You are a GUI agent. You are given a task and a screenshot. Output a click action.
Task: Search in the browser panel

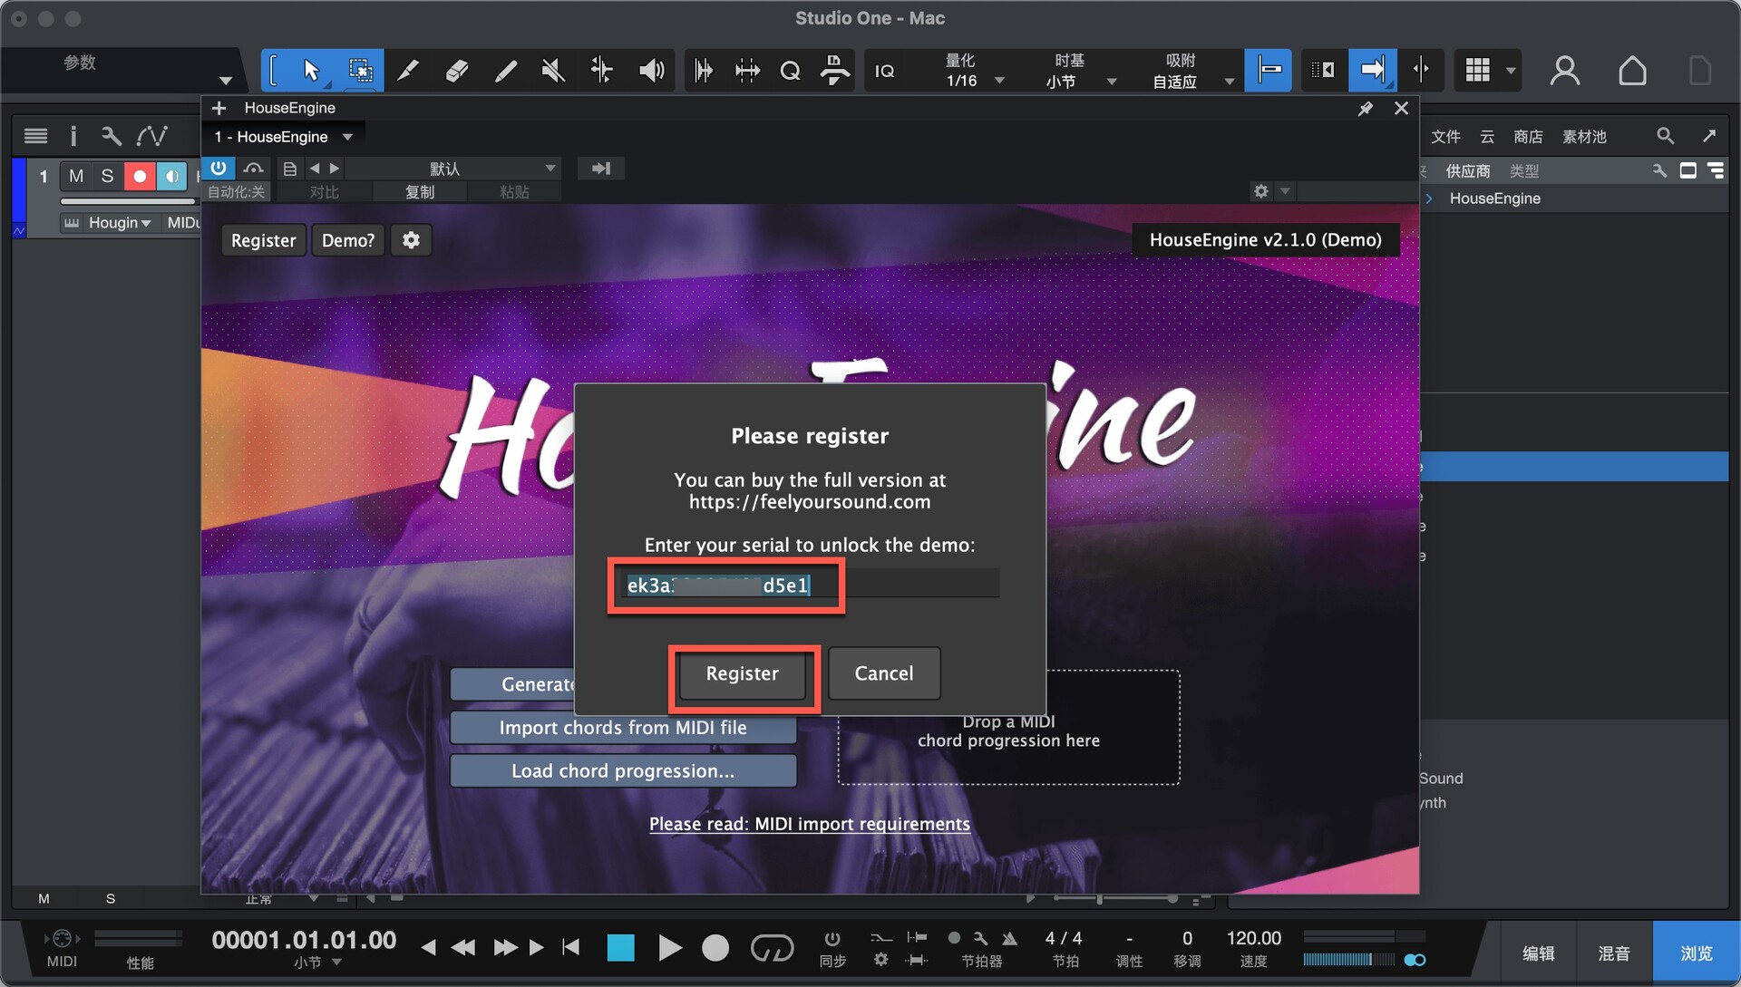[1665, 136]
